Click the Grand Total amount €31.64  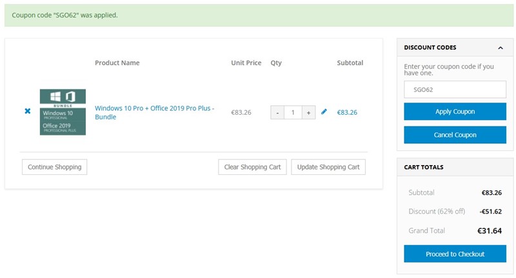490,230
